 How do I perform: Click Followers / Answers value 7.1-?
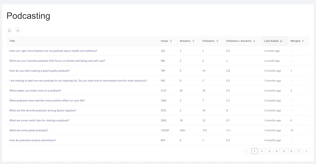pos(229,130)
